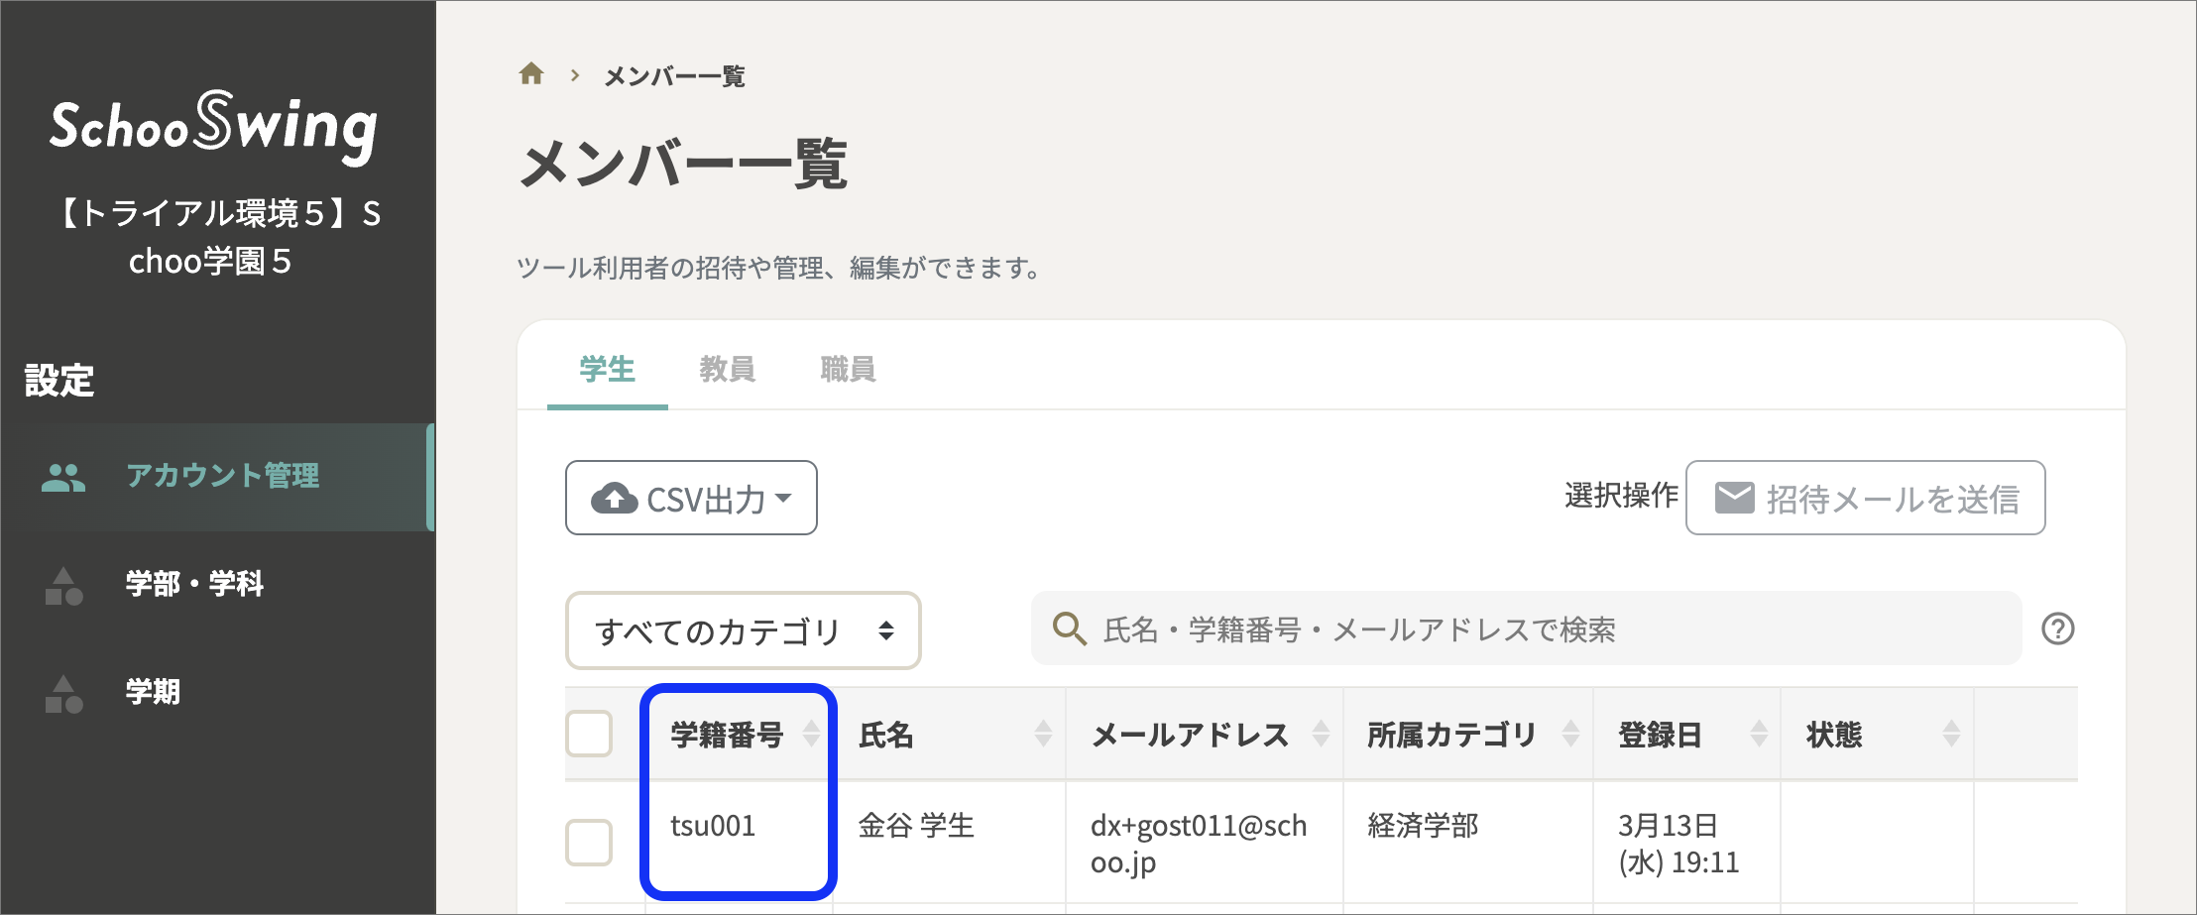This screenshot has width=2197, height=915.
Task: Click the 学期 shapes icon
Action: [63, 694]
